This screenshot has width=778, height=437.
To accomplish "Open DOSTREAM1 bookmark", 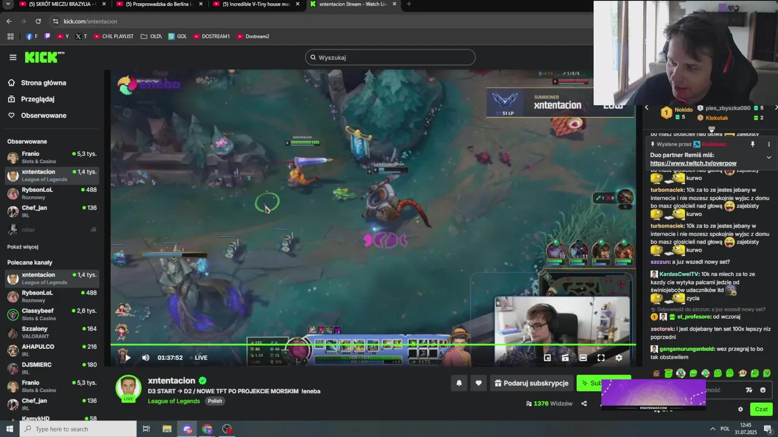I will coord(212,36).
